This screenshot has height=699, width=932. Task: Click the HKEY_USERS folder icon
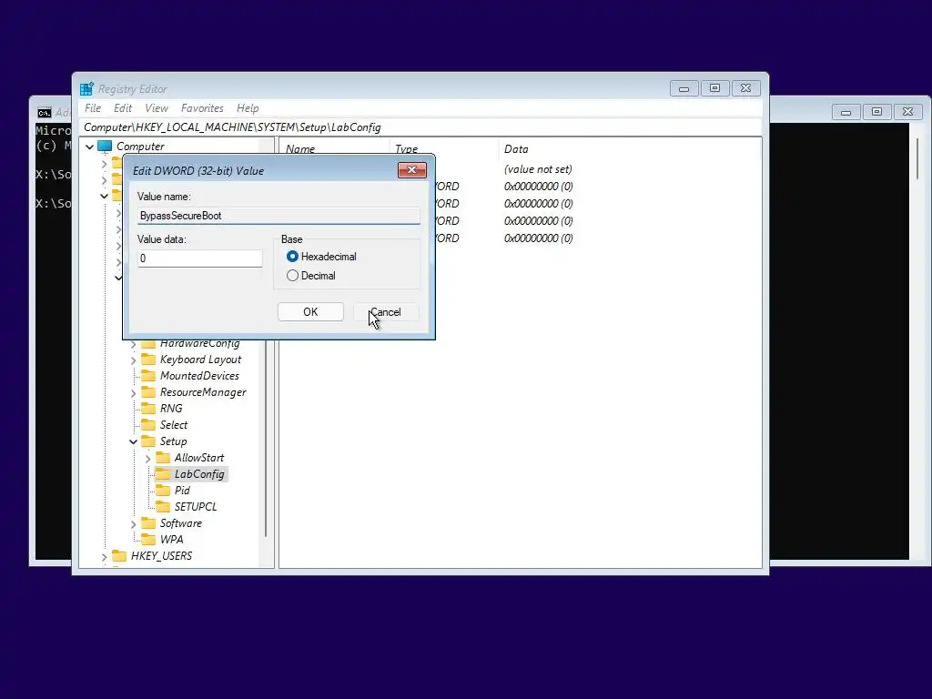tap(119, 556)
